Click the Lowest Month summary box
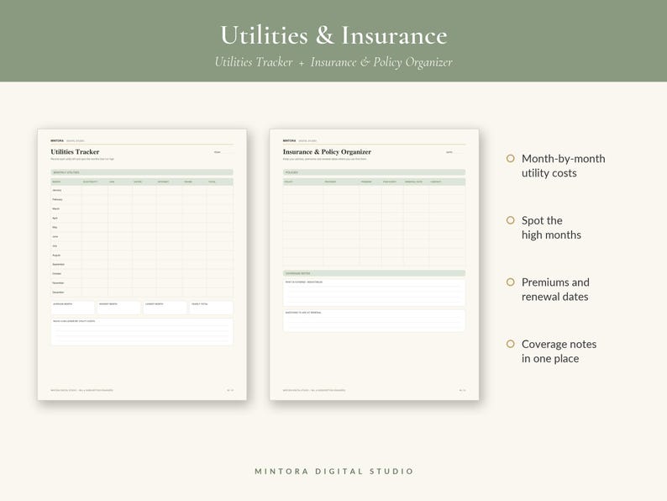Image resolution: width=667 pixels, height=501 pixels. click(x=165, y=308)
